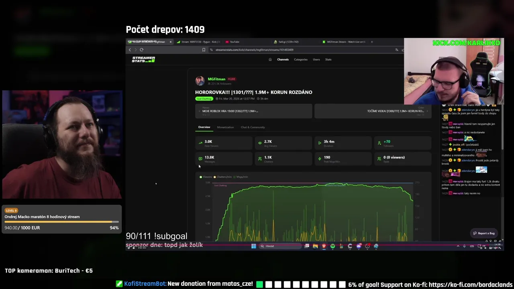Open the MGFitman channel name link
The height and width of the screenshot is (289, 514).
tap(216, 79)
